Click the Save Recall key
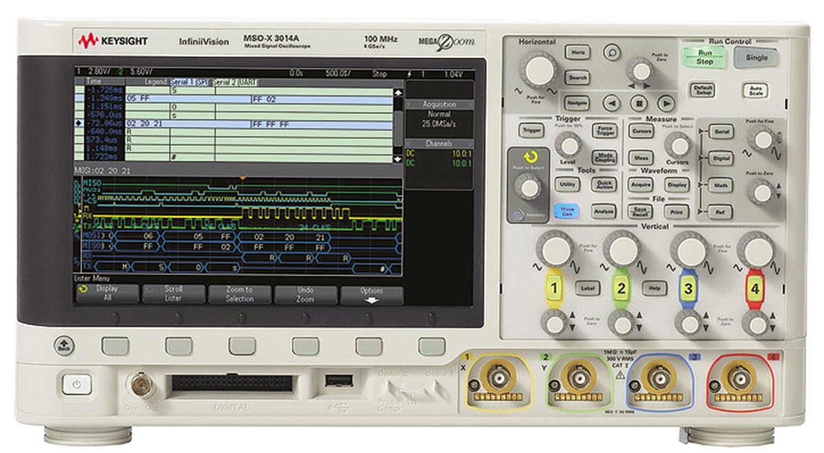The width and height of the screenshot is (824, 453). tap(640, 212)
